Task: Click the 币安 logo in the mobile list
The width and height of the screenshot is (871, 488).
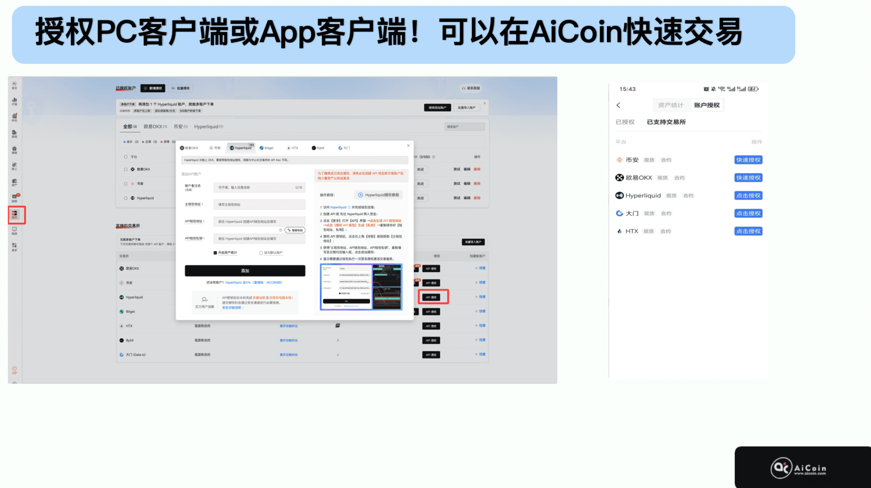Action: point(619,160)
